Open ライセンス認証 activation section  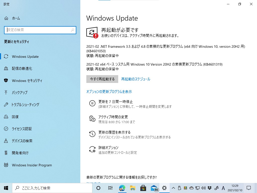pos(22,129)
